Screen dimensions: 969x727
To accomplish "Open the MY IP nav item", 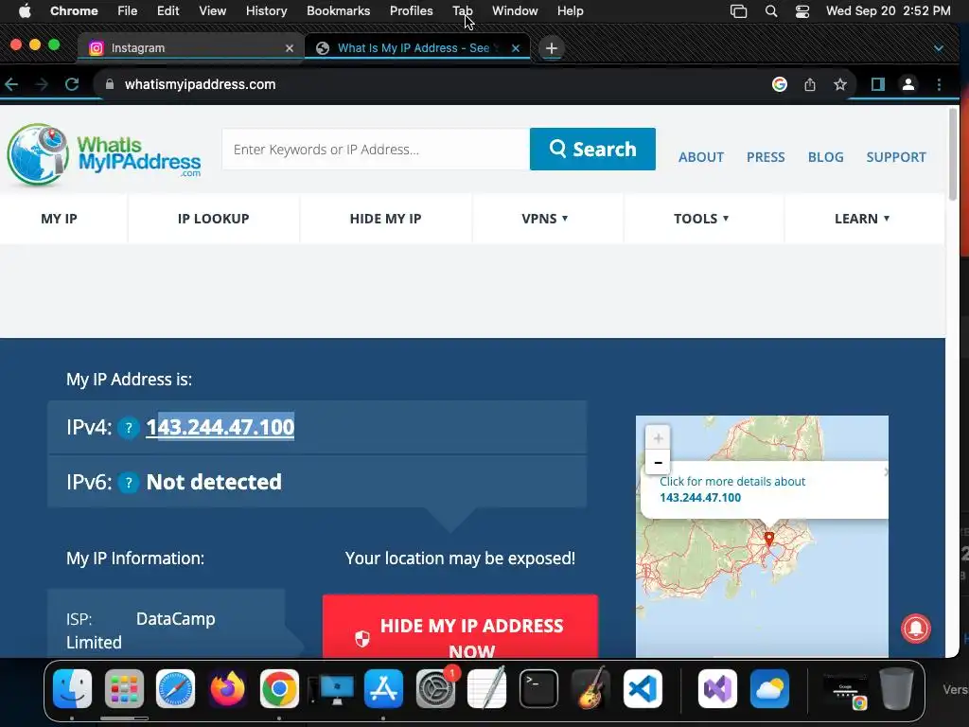I will (59, 219).
